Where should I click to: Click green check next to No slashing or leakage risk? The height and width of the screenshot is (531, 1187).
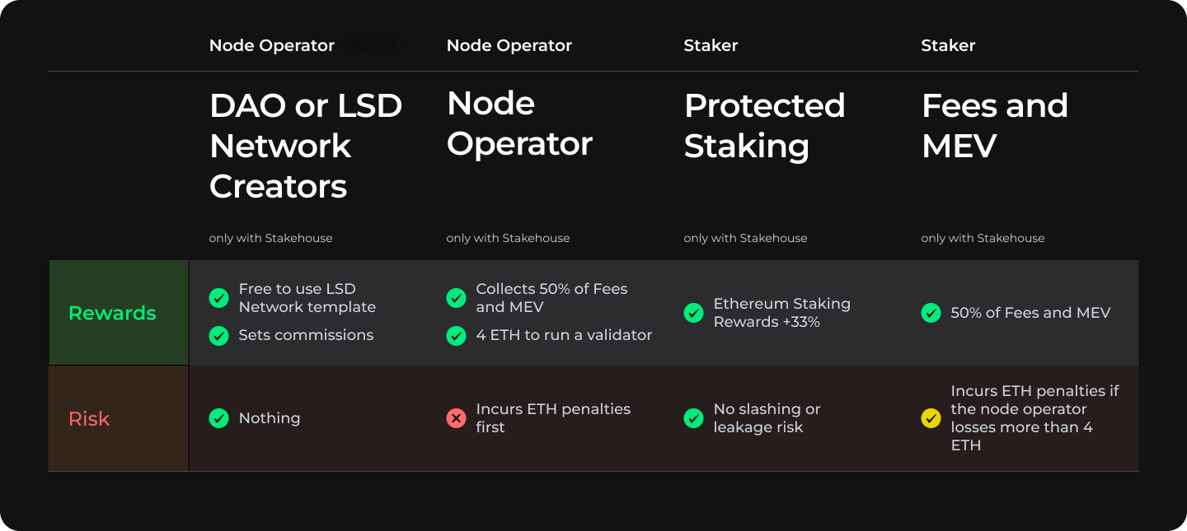(693, 418)
